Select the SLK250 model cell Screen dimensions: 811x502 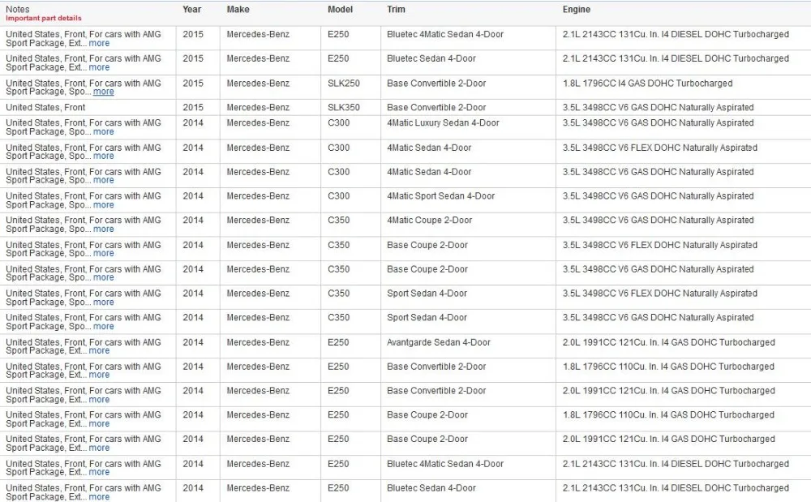tap(343, 84)
